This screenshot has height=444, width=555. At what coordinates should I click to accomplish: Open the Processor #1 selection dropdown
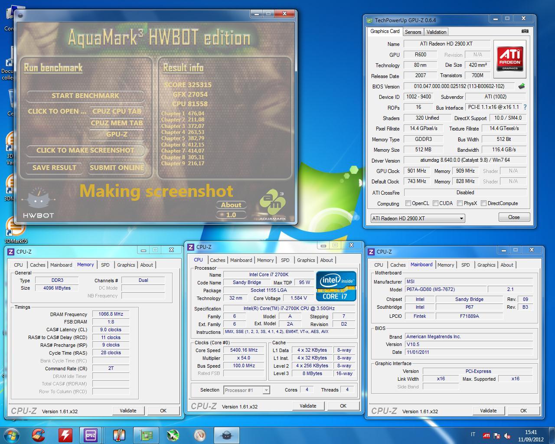(247, 390)
